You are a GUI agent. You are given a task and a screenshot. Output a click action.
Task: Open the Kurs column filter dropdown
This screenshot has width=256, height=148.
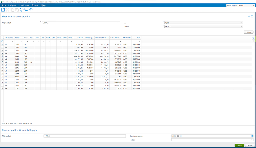click(140, 41)
